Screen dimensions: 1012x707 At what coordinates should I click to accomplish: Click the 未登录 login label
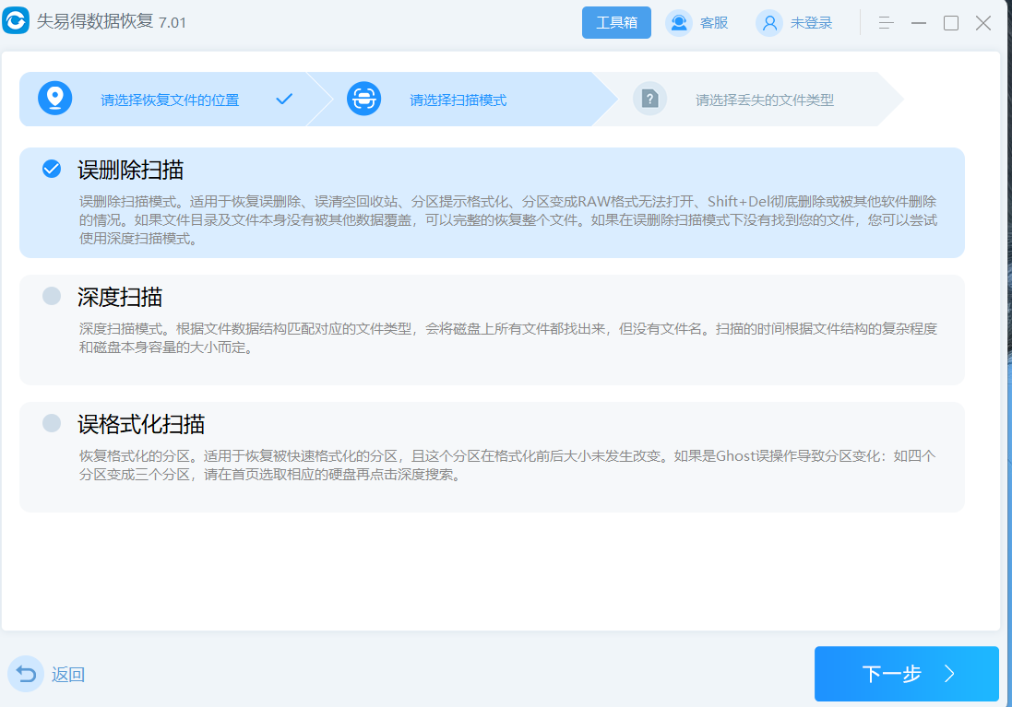coord(811,23)
